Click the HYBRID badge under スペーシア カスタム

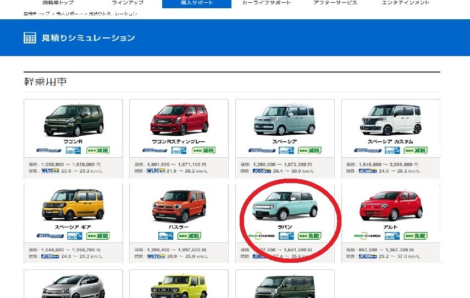pos(368,151)
